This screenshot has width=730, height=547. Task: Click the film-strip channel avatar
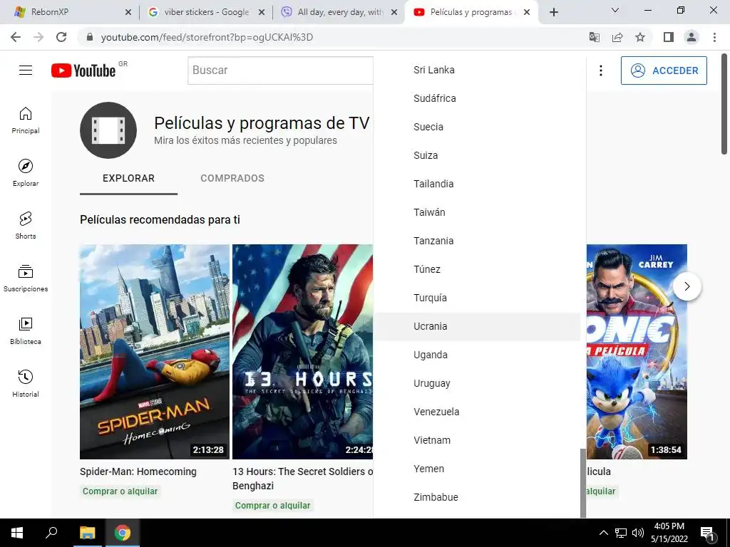(108, 130)
